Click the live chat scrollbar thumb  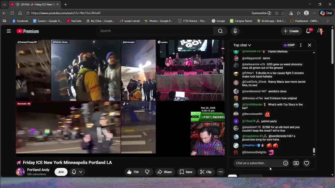pos(314,150)
